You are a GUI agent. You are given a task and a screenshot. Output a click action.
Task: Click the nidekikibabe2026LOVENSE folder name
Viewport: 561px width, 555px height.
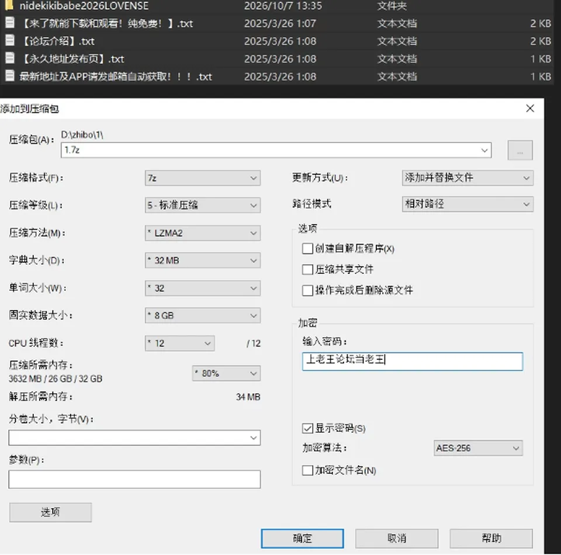tap(84, 5)
